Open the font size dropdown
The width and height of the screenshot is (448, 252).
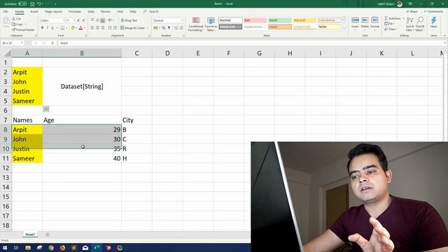pos(74,20)
